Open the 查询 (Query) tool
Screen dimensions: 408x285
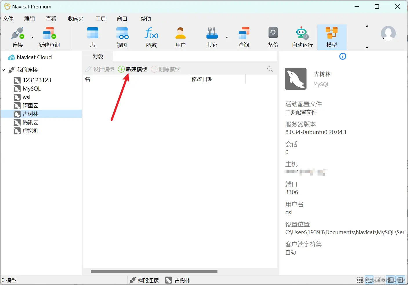(x=244, y=37)
